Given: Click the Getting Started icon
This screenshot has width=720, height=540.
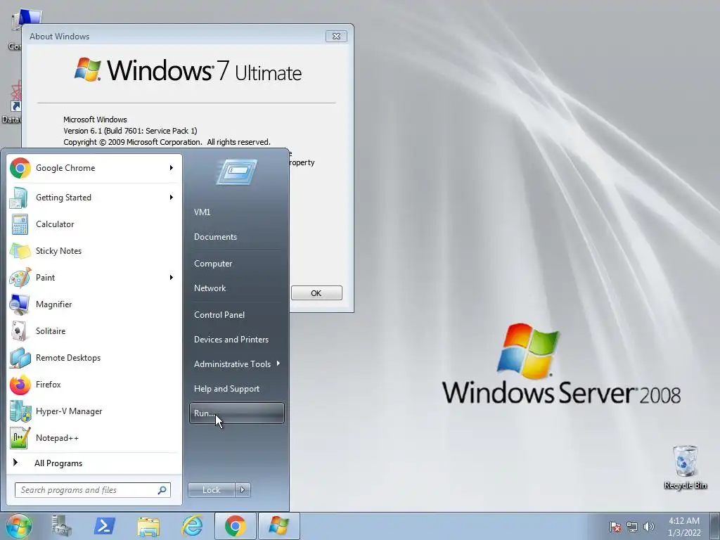Looking at the screenshot, I should coord(20,198).
